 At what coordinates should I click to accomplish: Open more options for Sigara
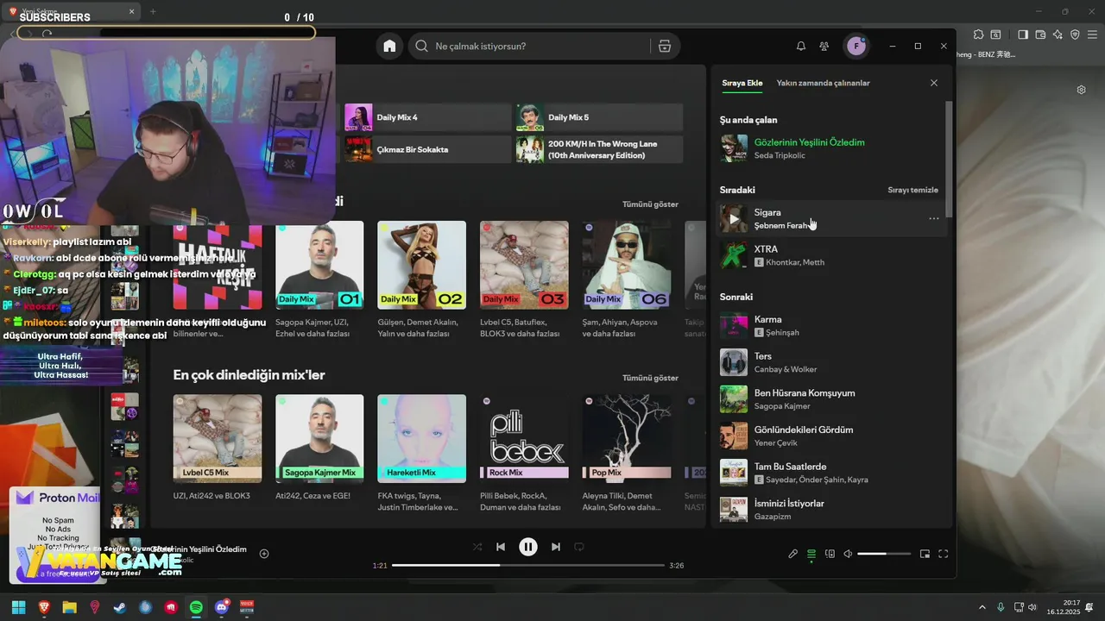(x=933, y=219)
